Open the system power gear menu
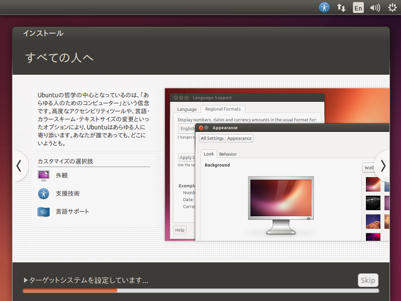This screenshot has width=401, height=301. click(x=392, y=8)
